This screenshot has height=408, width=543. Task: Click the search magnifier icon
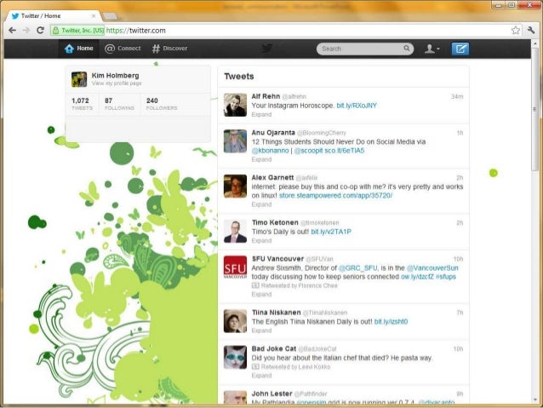click(407, 49)
